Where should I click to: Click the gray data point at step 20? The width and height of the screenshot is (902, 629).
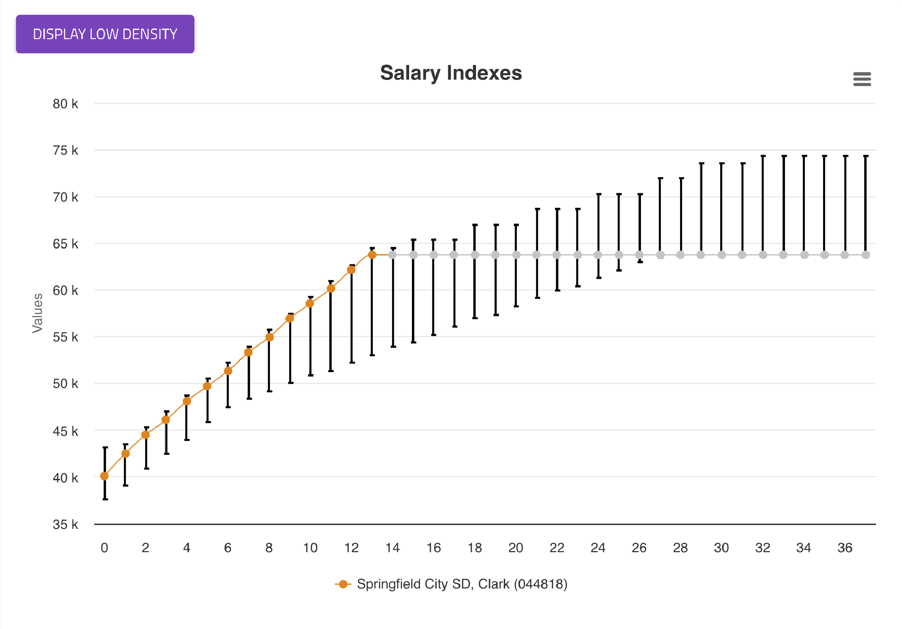pos(516,255)
